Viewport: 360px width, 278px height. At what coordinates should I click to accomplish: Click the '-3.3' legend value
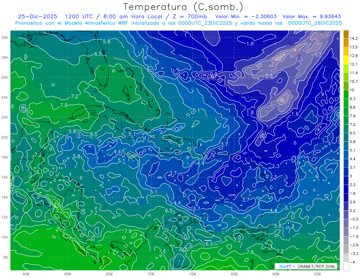(x=354, y=254)
